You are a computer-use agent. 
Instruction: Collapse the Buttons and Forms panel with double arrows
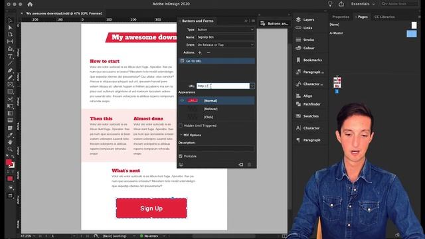point(246,21)
